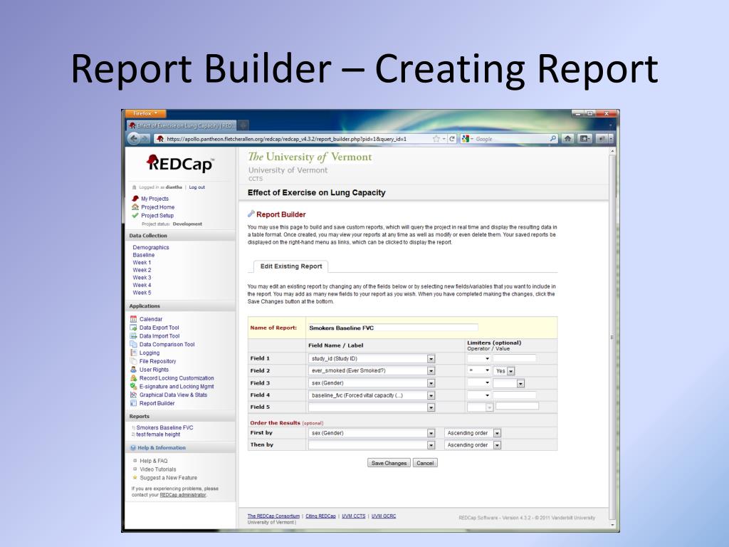
Task: Click the REDCap logo
Action: click(180, 163)
